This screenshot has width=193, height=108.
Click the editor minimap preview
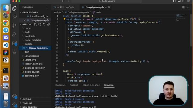182,18
